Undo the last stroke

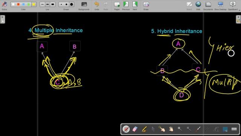coord(97,6)
